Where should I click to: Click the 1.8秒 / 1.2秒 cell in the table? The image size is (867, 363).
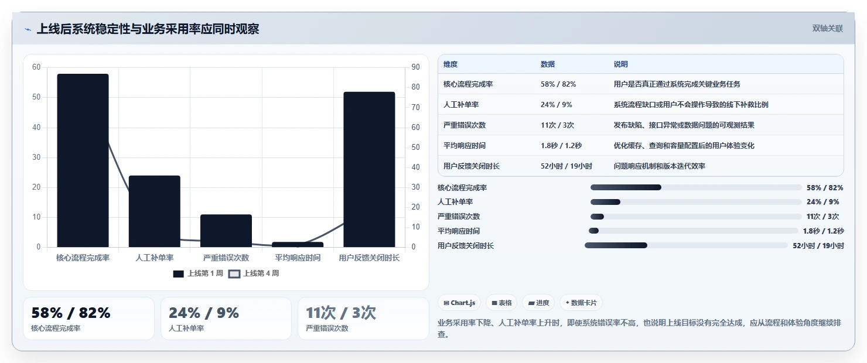click(561, 146)
